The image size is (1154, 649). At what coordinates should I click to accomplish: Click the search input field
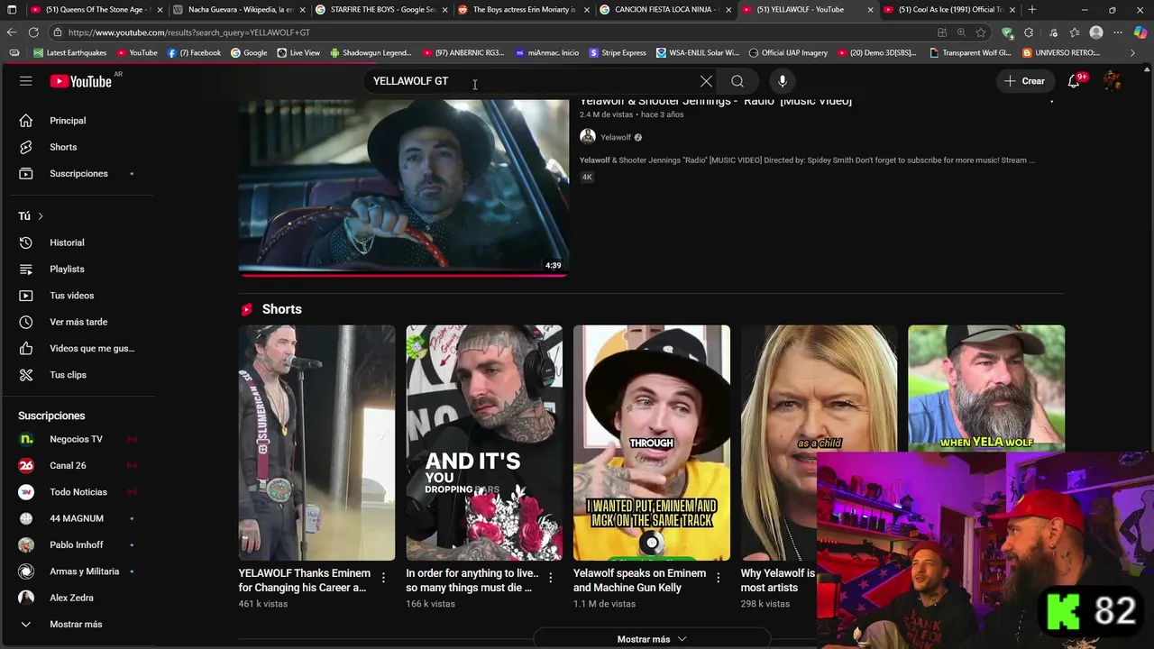point(532,81)
